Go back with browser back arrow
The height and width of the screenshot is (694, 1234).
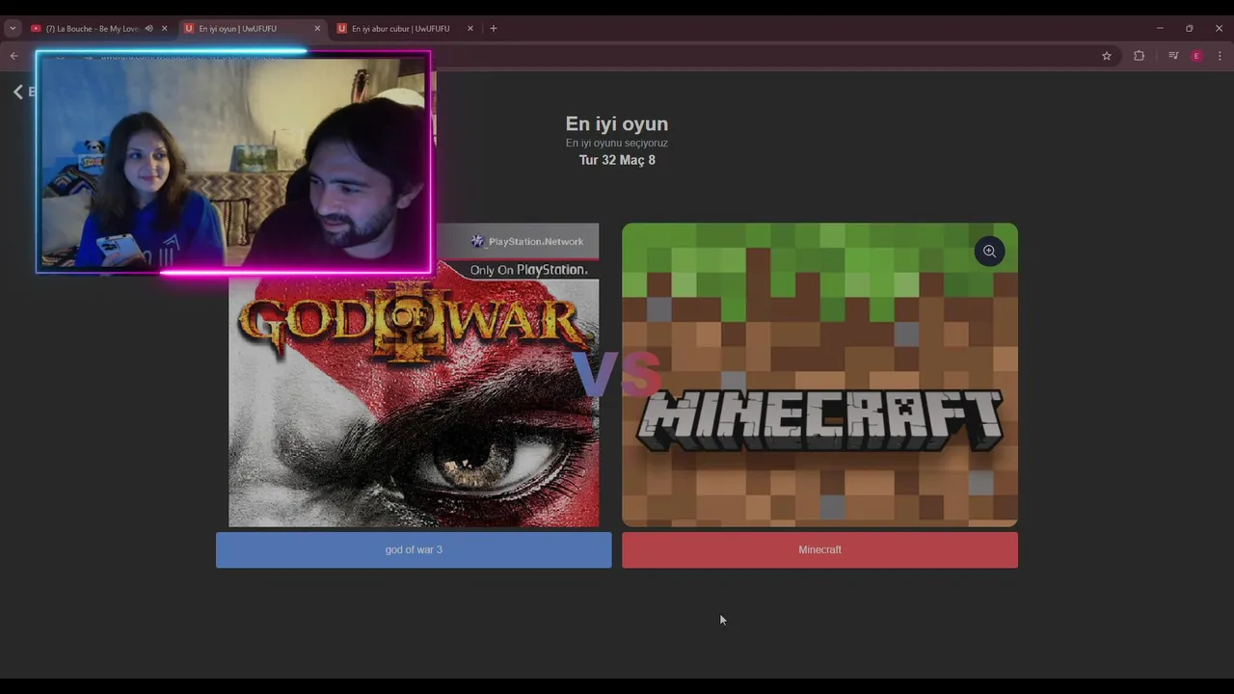[13, 56]
